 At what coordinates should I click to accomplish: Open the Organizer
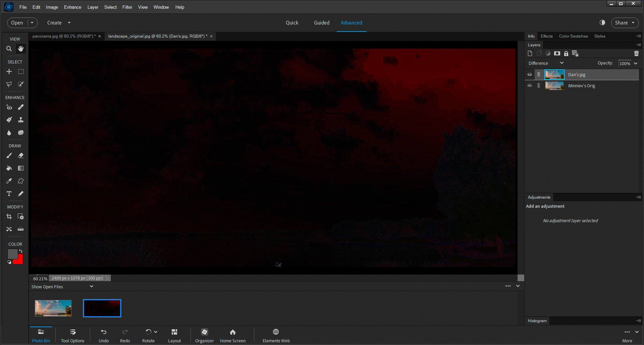coord(204,335)
